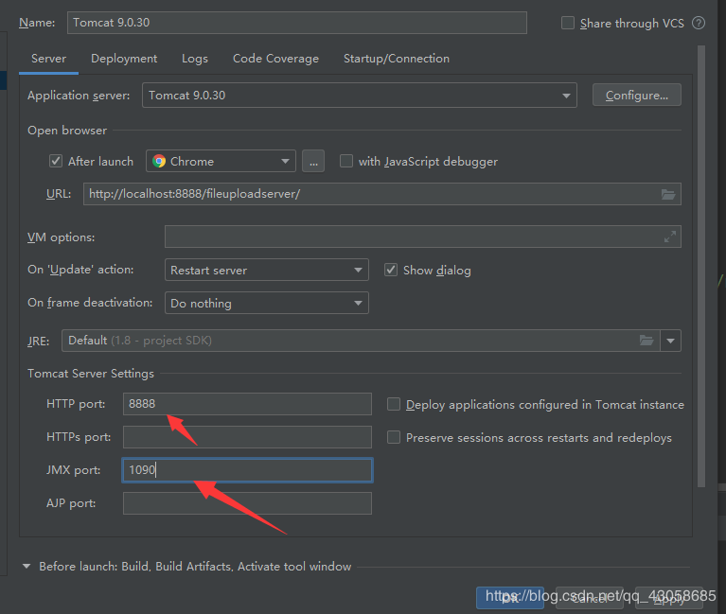This screenshot has height=614, width=726.
Task: Switch to the Deployment tab
Action: pos(124,59)
